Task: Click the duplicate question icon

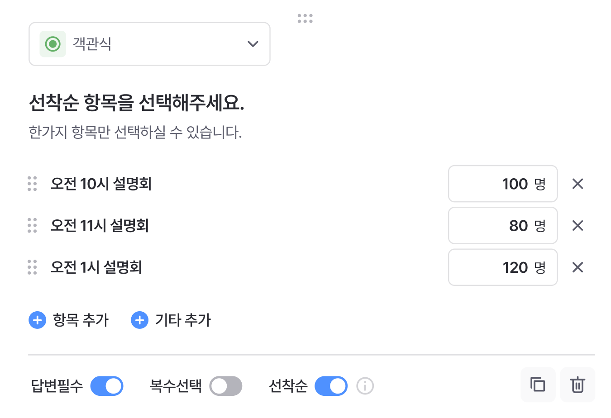Action: click(x=538, y=385)
